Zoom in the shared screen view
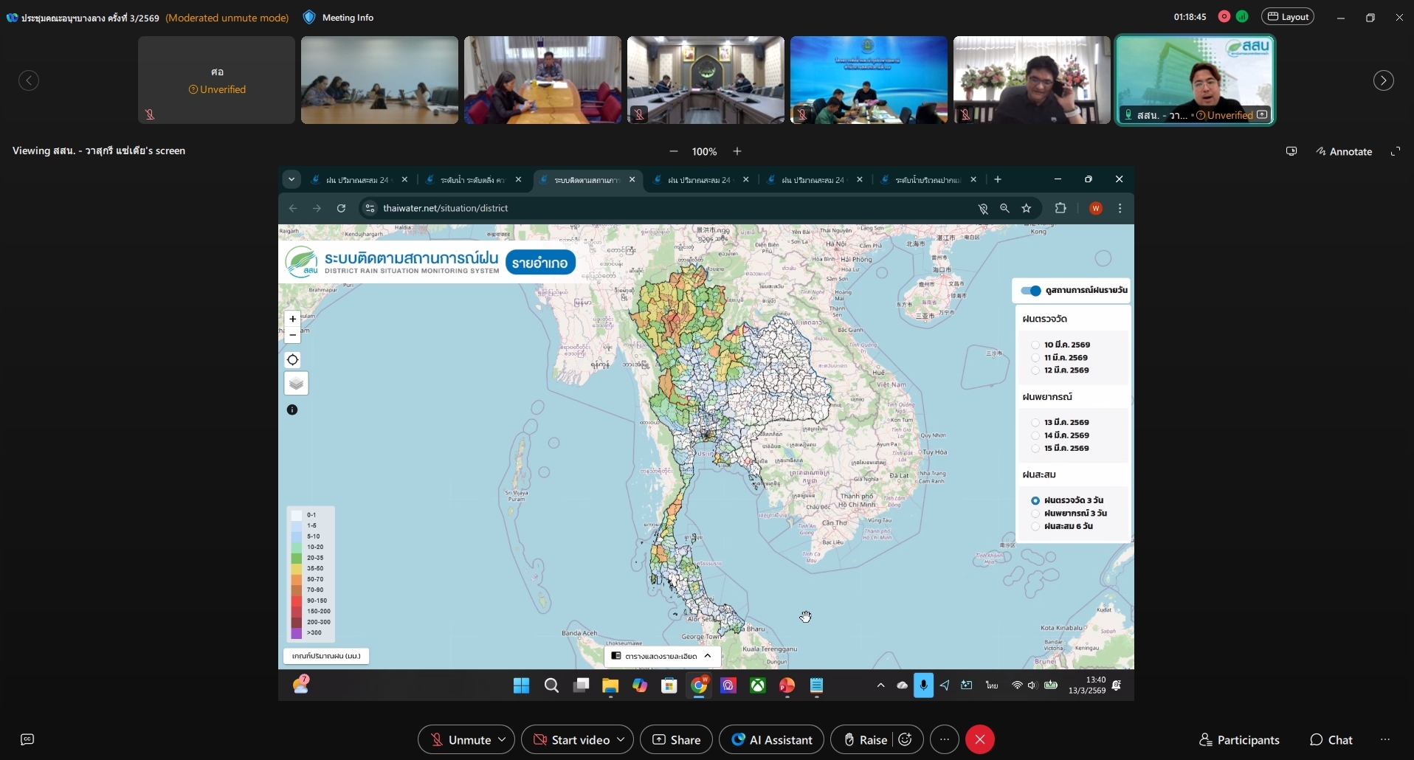The height and width of the screenshot is (760, 1414). [737, 151]
